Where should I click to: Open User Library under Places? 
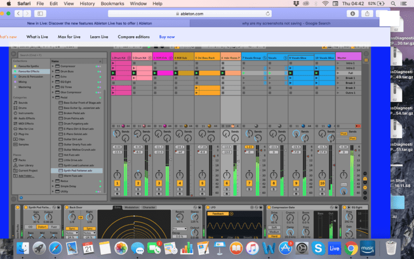26,166
